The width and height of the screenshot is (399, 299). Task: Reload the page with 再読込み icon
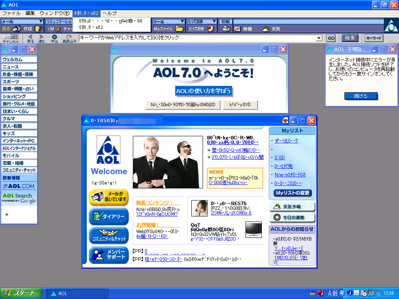coord(69,39)
